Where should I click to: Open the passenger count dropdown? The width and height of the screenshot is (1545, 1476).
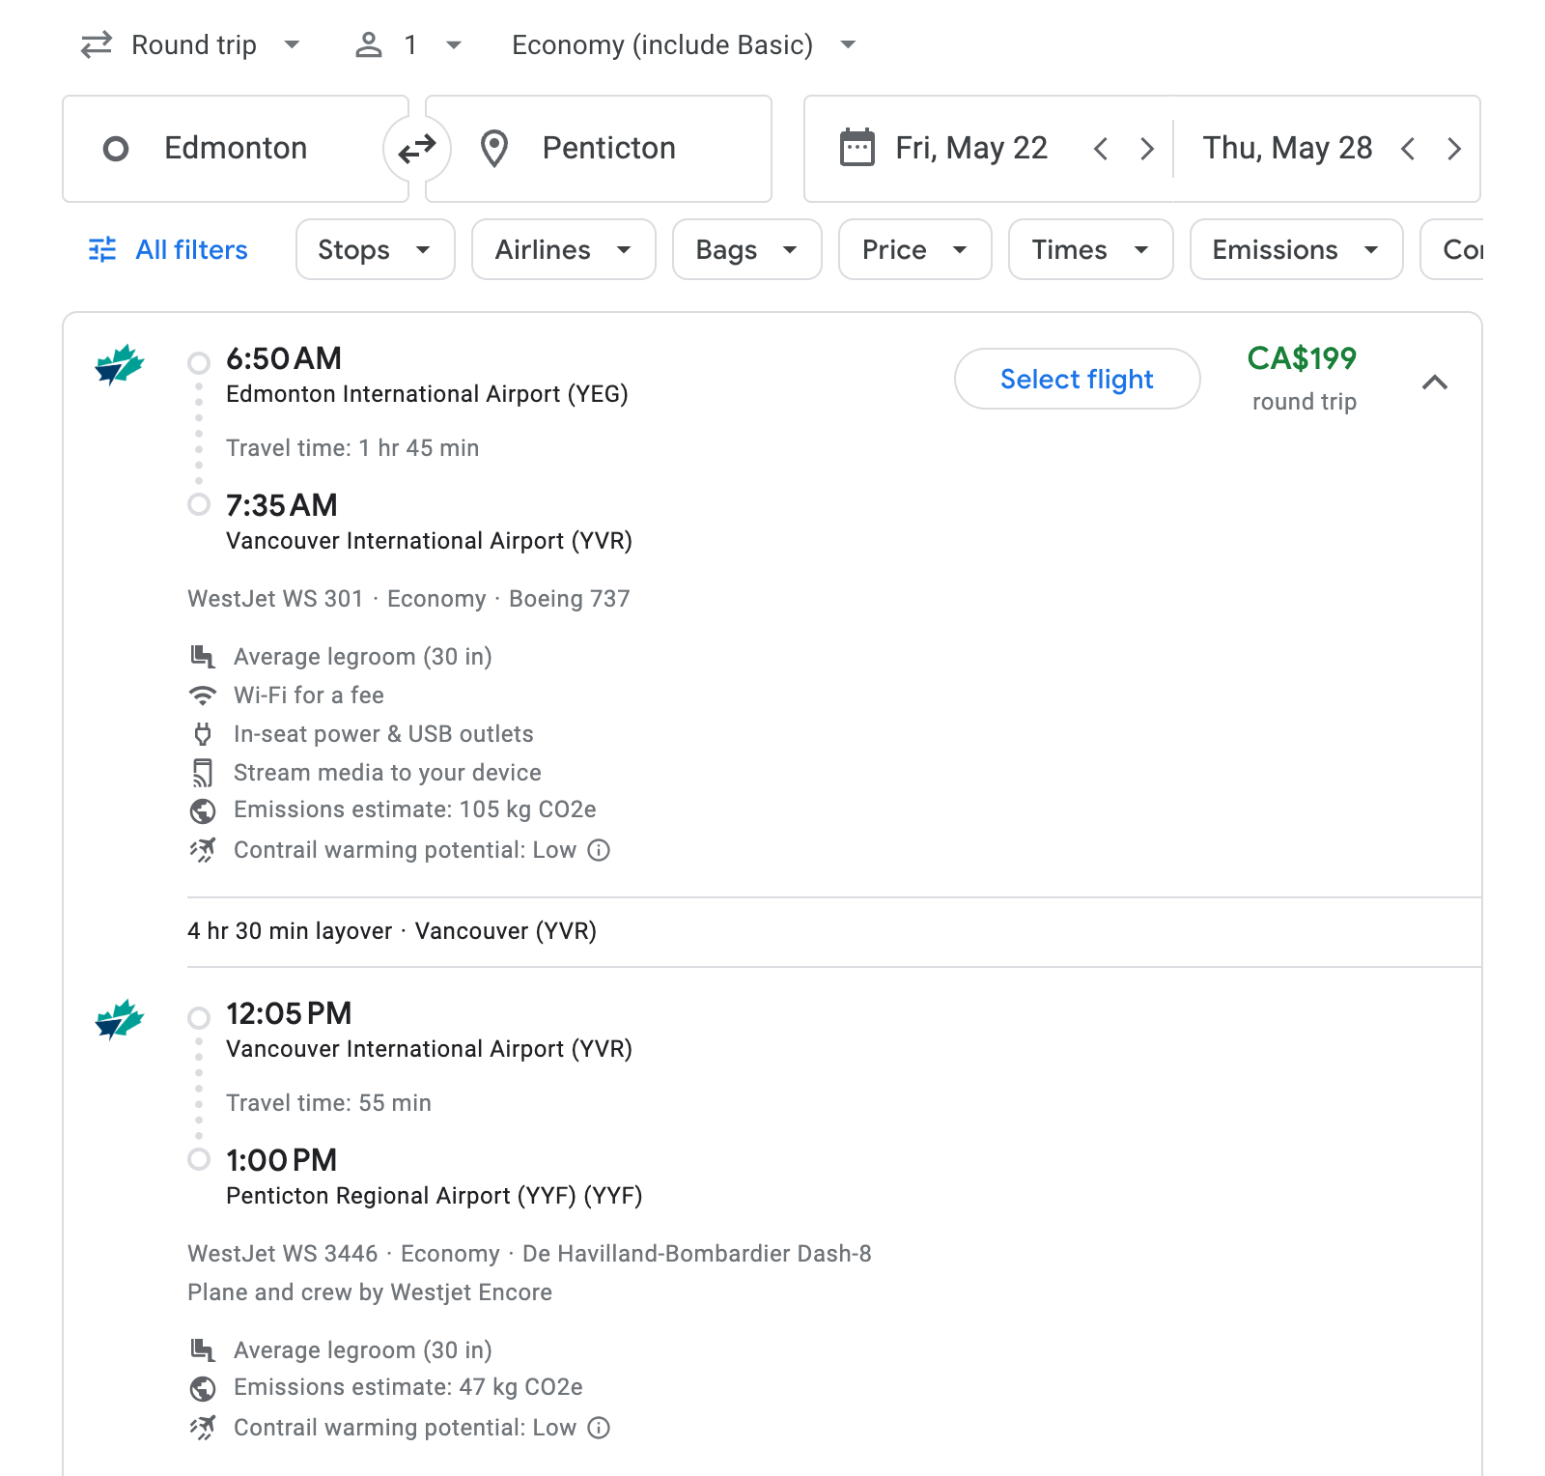409,45
